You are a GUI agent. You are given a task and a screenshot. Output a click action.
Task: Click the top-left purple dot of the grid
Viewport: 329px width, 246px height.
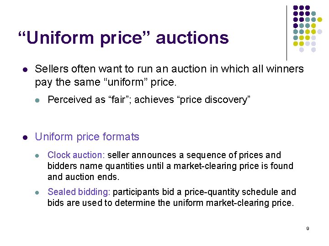[295, 8]
